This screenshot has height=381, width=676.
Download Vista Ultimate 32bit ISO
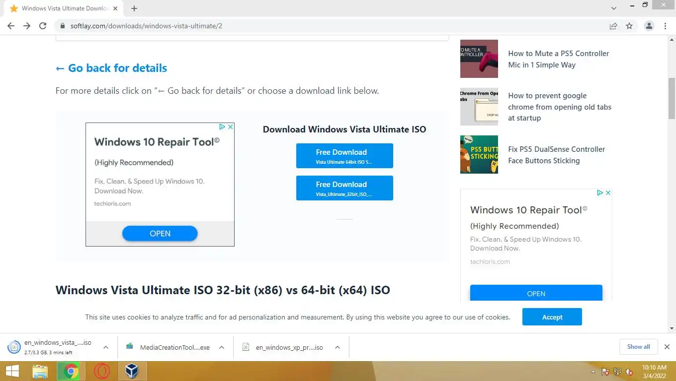344,188
